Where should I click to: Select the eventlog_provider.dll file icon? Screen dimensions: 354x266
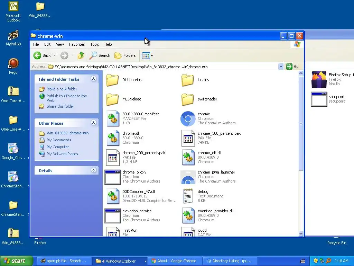[188, 215]
